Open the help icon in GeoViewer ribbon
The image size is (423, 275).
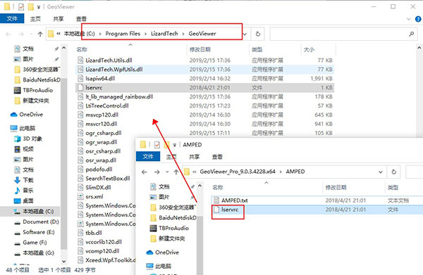(x=418, y=19)
